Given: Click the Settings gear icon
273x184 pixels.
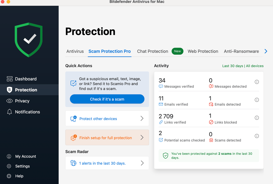Looking at the screenshot, I should (x=9, y=166).
